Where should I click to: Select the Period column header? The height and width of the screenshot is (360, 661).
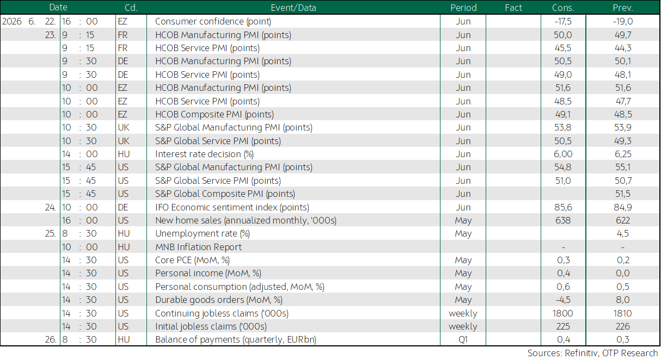[463, 8]
